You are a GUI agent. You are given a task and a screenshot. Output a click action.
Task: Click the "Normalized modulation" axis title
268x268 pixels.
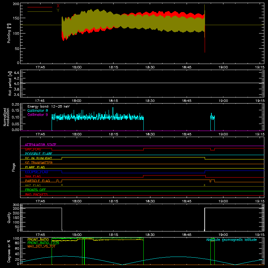point(6,117)
